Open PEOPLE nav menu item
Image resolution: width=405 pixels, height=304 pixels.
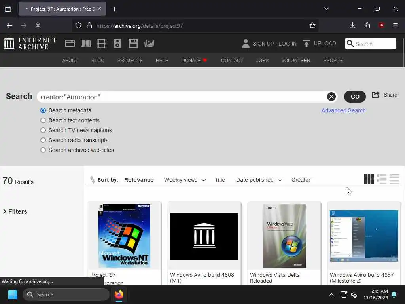tap(333, 60)
